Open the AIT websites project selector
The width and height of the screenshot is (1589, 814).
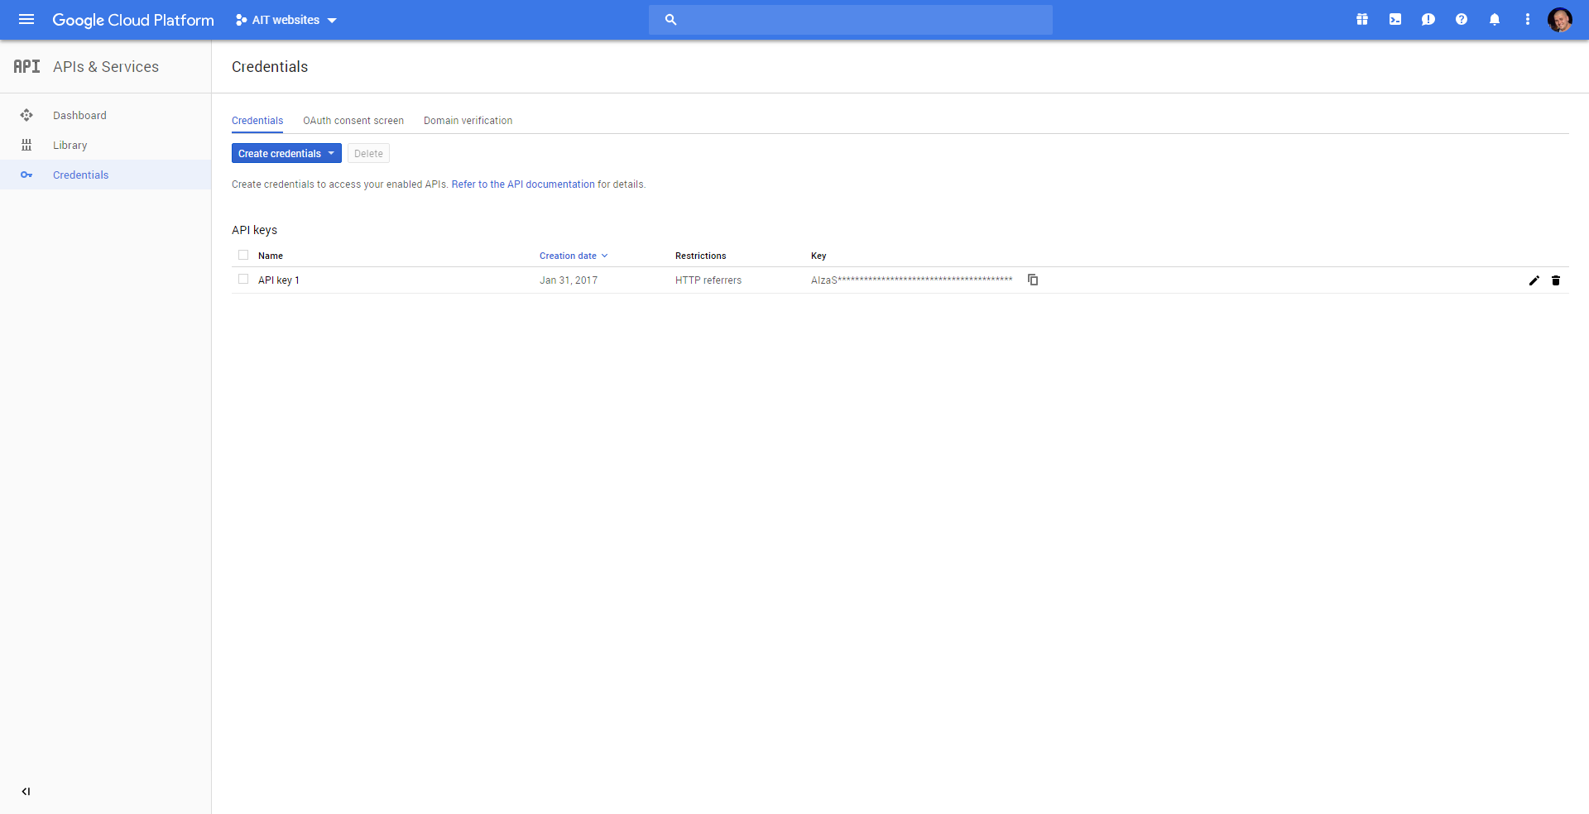pyautogui.click(x=286, y=20)
